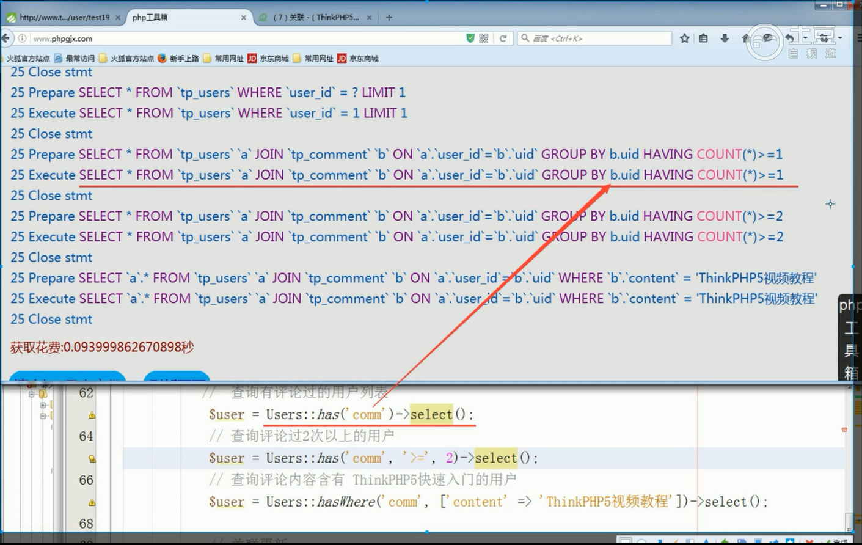Open the reading list clipboard icon

click(703, 38)
